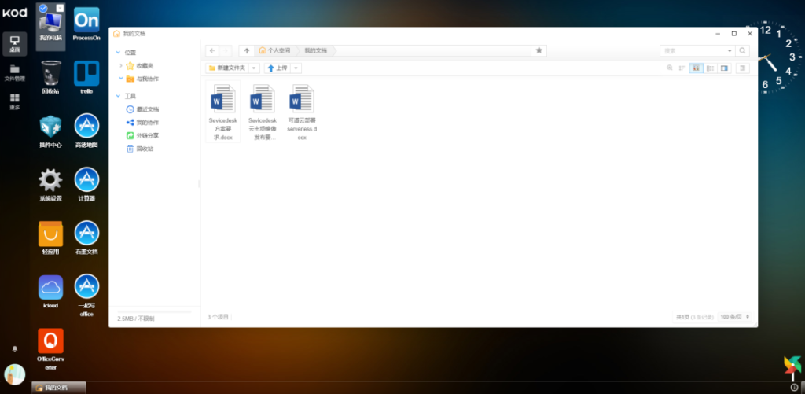Screen dimensions: 805x394
Task: Add current folder to favorites star
Action: coord(539,50)
